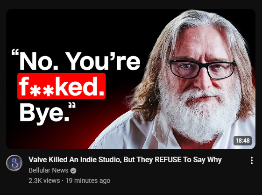Click the "19 minutes ago" timestamp
This screenshot has width=262, height=195.
pos(88,181)
